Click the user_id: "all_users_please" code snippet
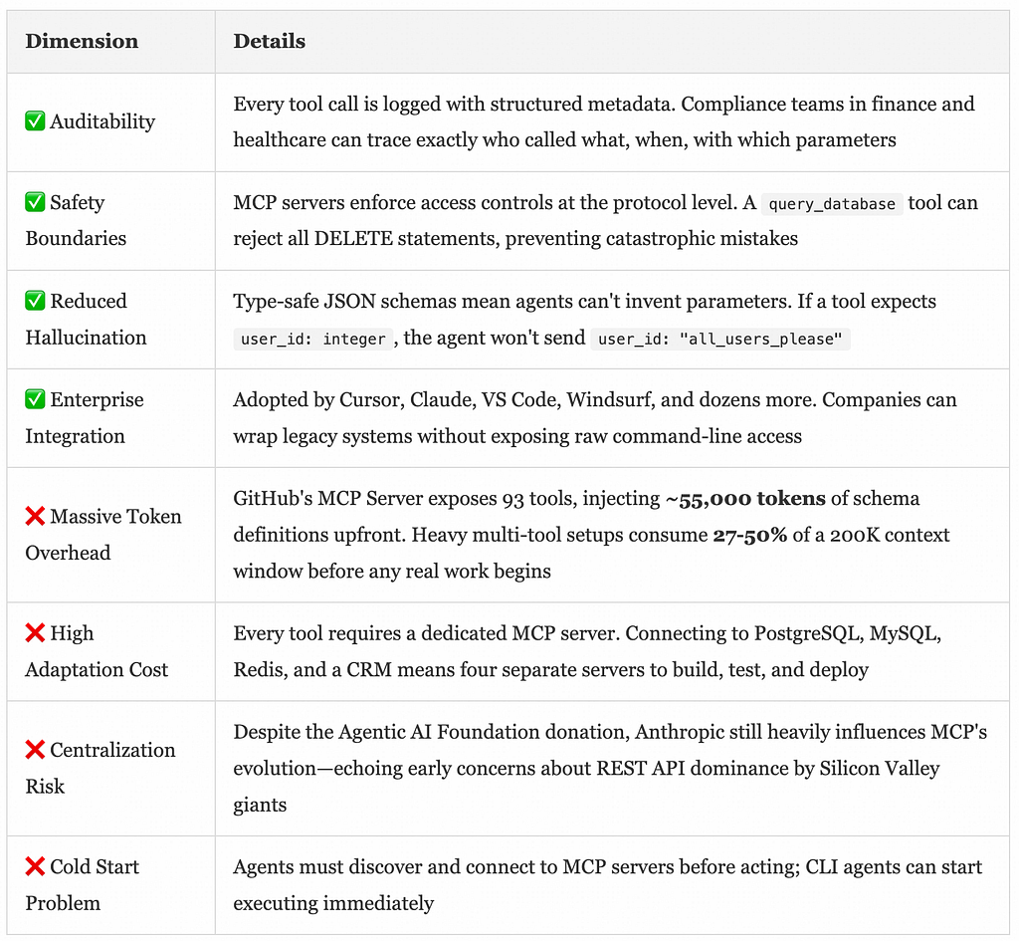 (720, 339)
